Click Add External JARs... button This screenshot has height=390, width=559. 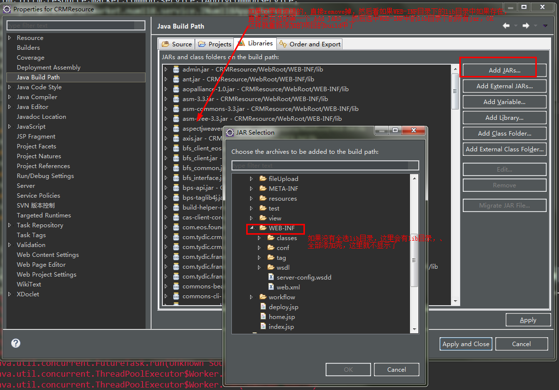(504, 86)
